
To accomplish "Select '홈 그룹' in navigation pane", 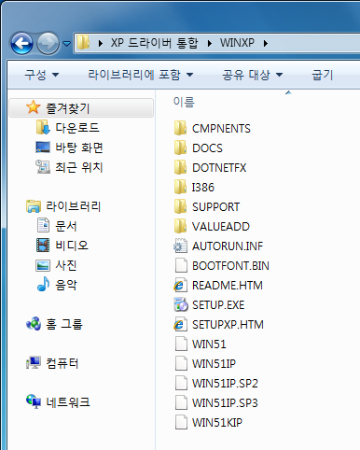I will point(64,324).
